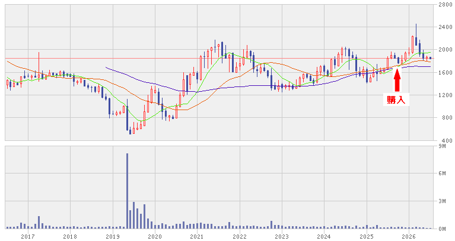
Task: Select the 2025 year label on the time axis
Action: (x=367, y=237)
